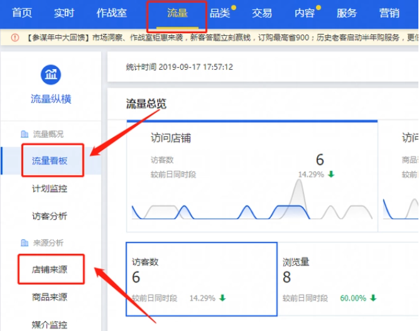This screenshot has width=419, height=331.
Task: Click the 商品来源 sidebar link
Action: pos(50,297)
